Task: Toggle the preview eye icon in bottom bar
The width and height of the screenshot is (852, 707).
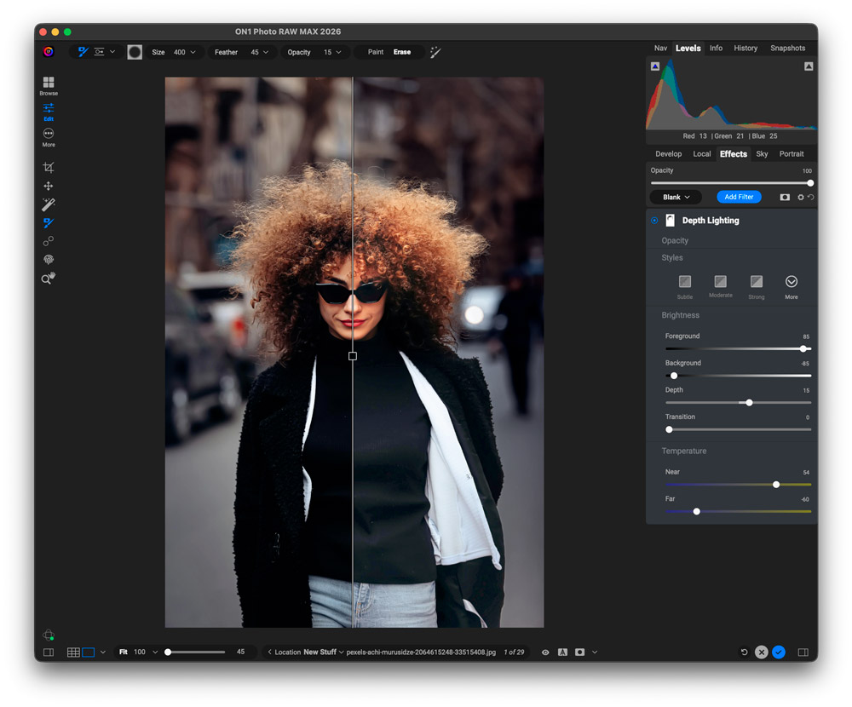Action: tap(545, 652)
